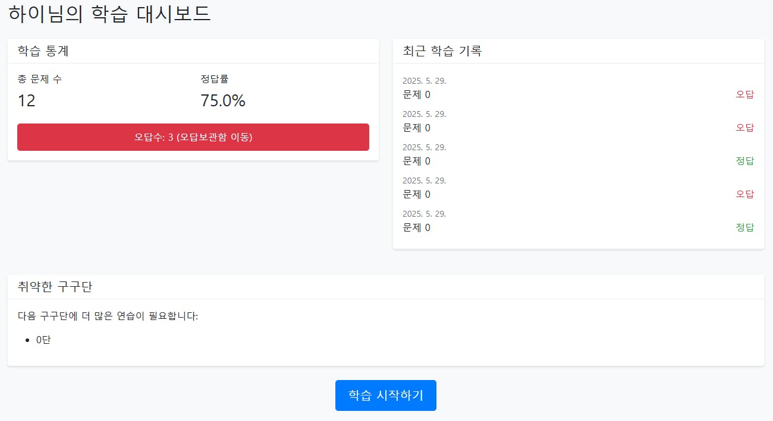Click the 학습 시작하기 button

[x=385, y=395]
